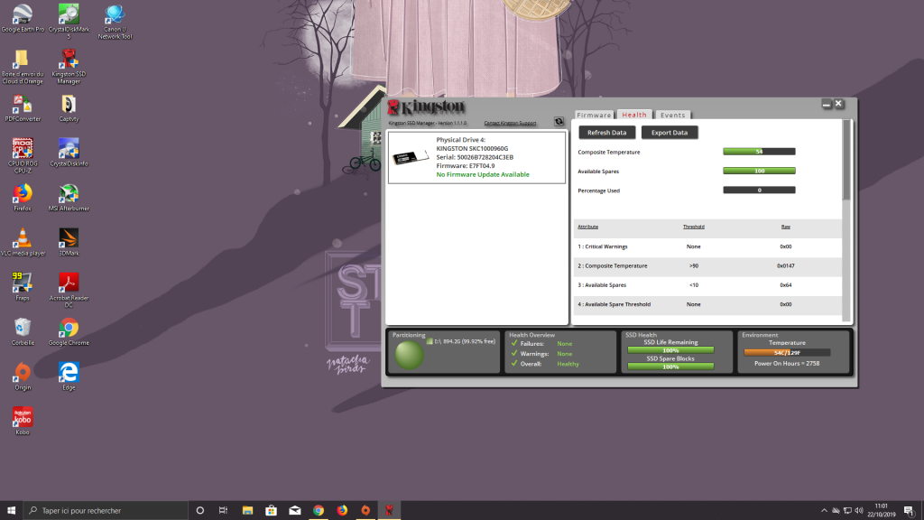This screenshot has width=924, height=520.
Task: Select row 4 : Available Spare Threshold
Action: click(x=707, y=305)
